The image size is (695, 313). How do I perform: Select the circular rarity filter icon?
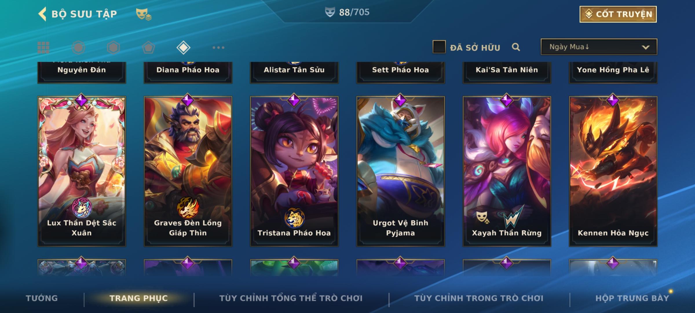tap(78, 48)
